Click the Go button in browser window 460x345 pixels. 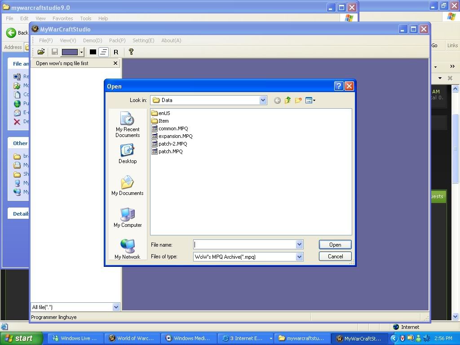click(x=434, y=45)
